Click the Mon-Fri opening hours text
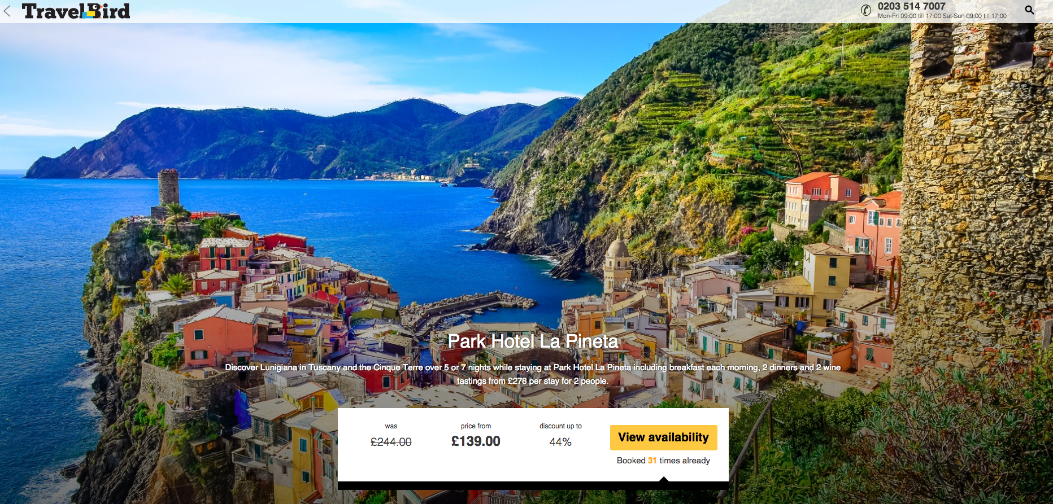The height and width of the screenshot is (504, 1053). point(942,16)
